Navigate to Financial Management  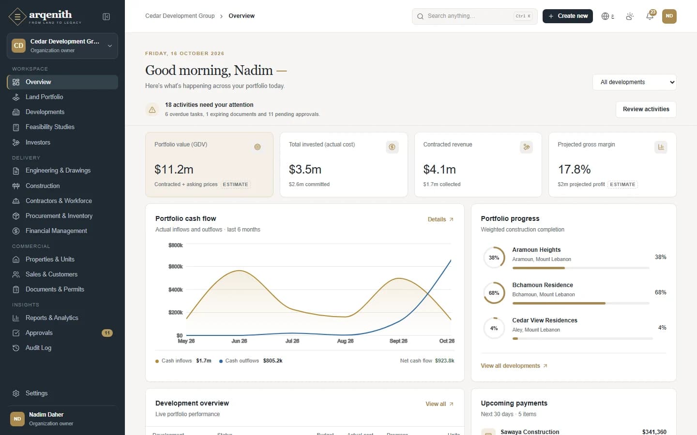62,231
